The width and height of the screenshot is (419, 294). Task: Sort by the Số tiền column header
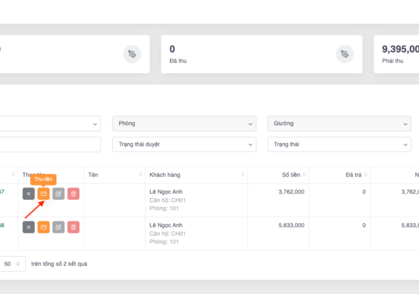[290, 175]
